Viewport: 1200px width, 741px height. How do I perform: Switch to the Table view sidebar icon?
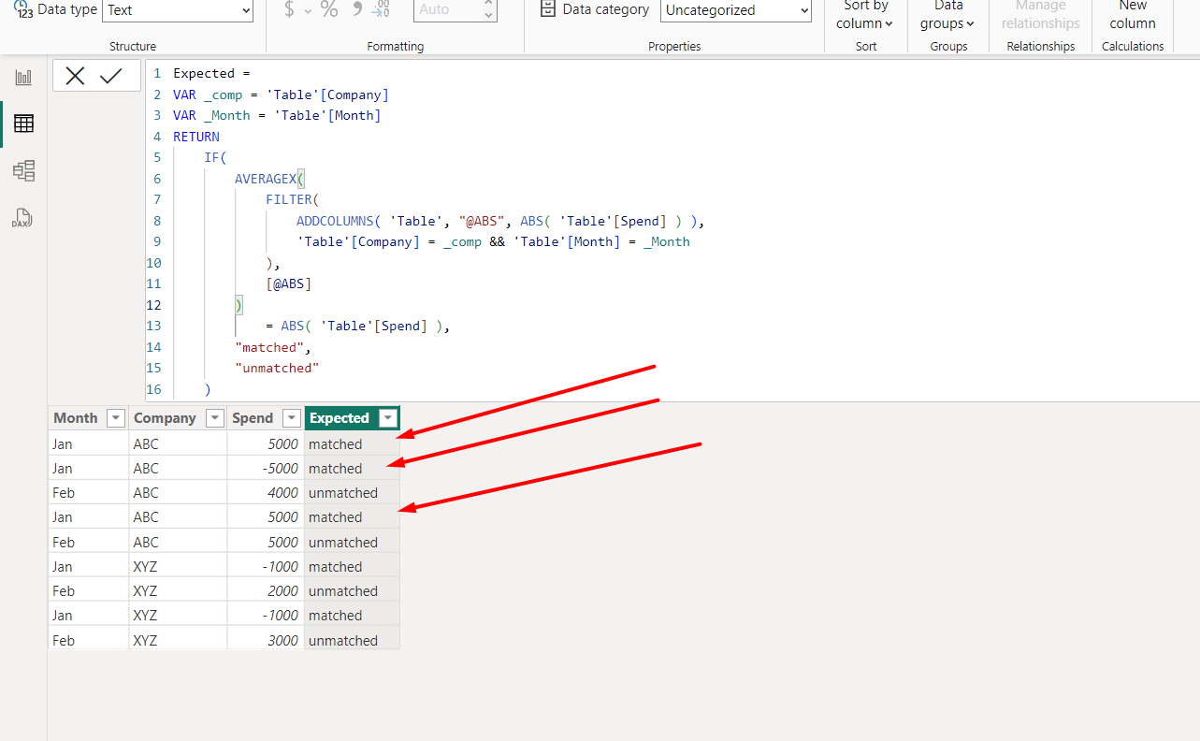tap(23, 123)
